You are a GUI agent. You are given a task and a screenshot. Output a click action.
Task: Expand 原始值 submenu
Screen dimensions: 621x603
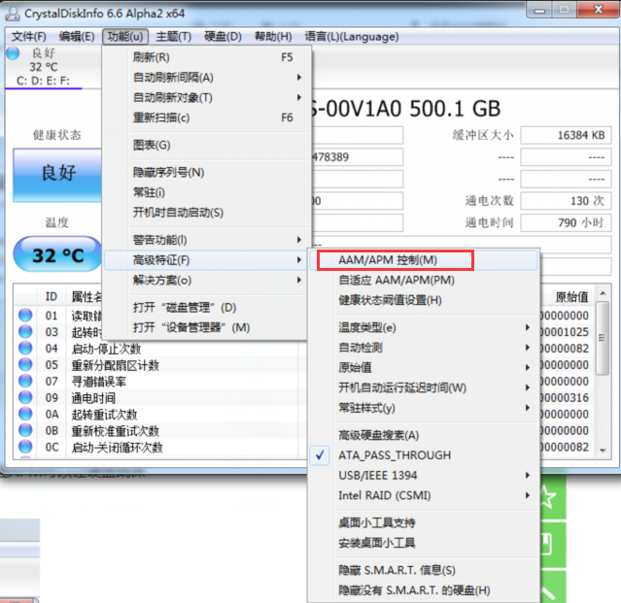click(x=423, y=368)
